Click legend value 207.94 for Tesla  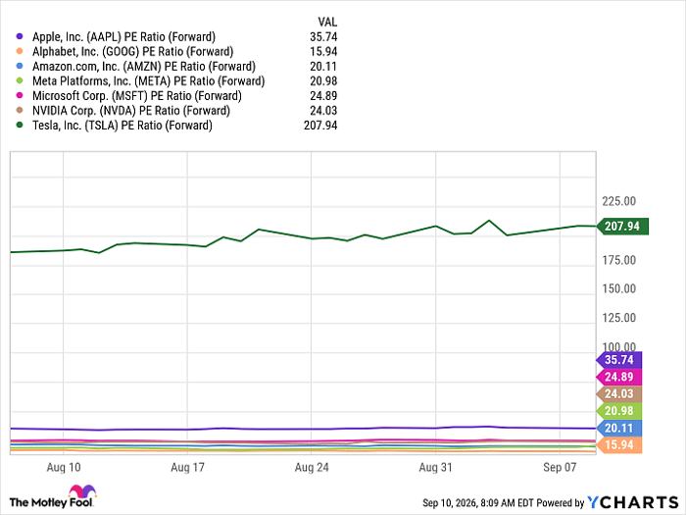[320, 126]
